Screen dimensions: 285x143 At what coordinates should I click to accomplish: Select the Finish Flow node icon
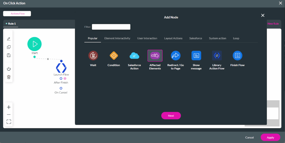(237, 56)
